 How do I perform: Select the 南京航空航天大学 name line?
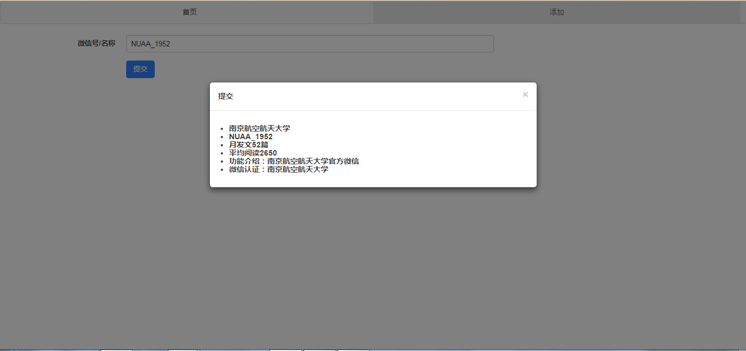(260, 128)
